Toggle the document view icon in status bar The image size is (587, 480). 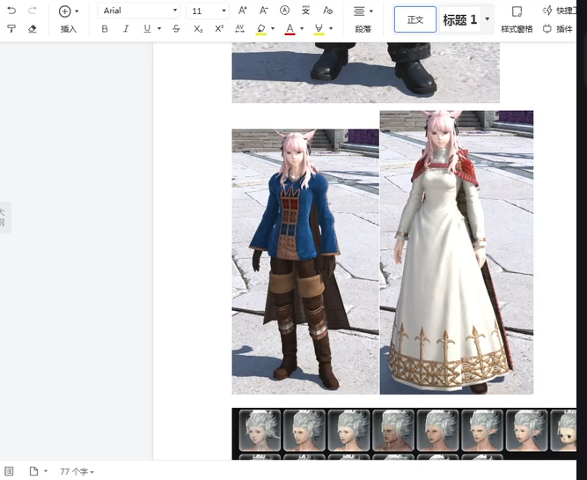coord(9,471)
